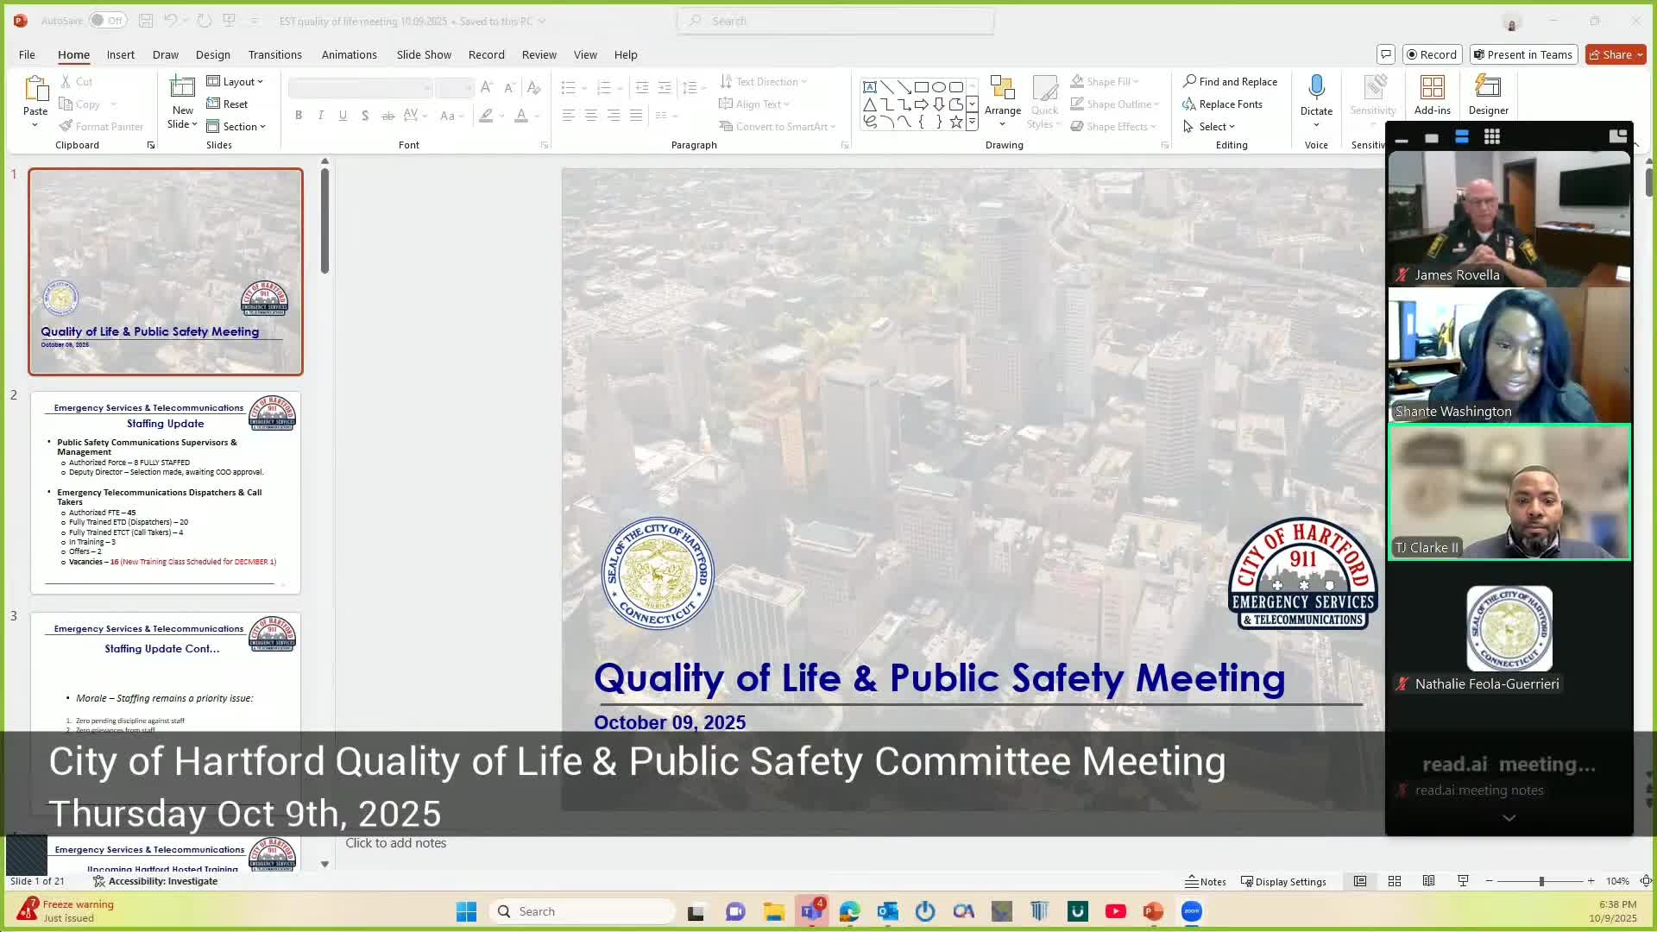Image resolution: width=1657 pixels, height=932 pixels.
Task: Click the Present in Teams button
Action: point(1523,54)
